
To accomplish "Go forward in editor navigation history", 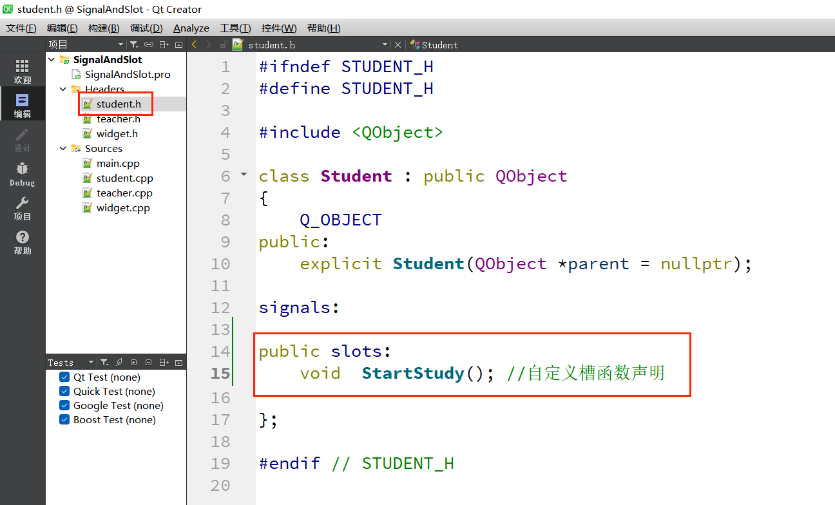I will tap(208, 44).
